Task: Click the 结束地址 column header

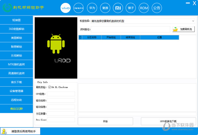Action: pos(130,37)
